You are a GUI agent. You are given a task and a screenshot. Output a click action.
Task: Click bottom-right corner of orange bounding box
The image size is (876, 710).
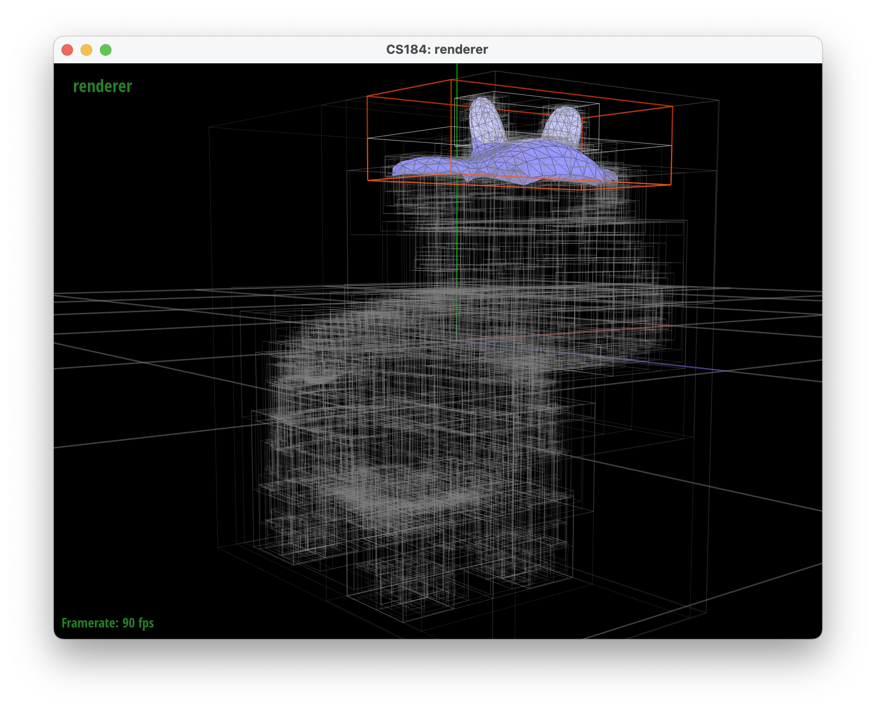(x=671, y=185)
